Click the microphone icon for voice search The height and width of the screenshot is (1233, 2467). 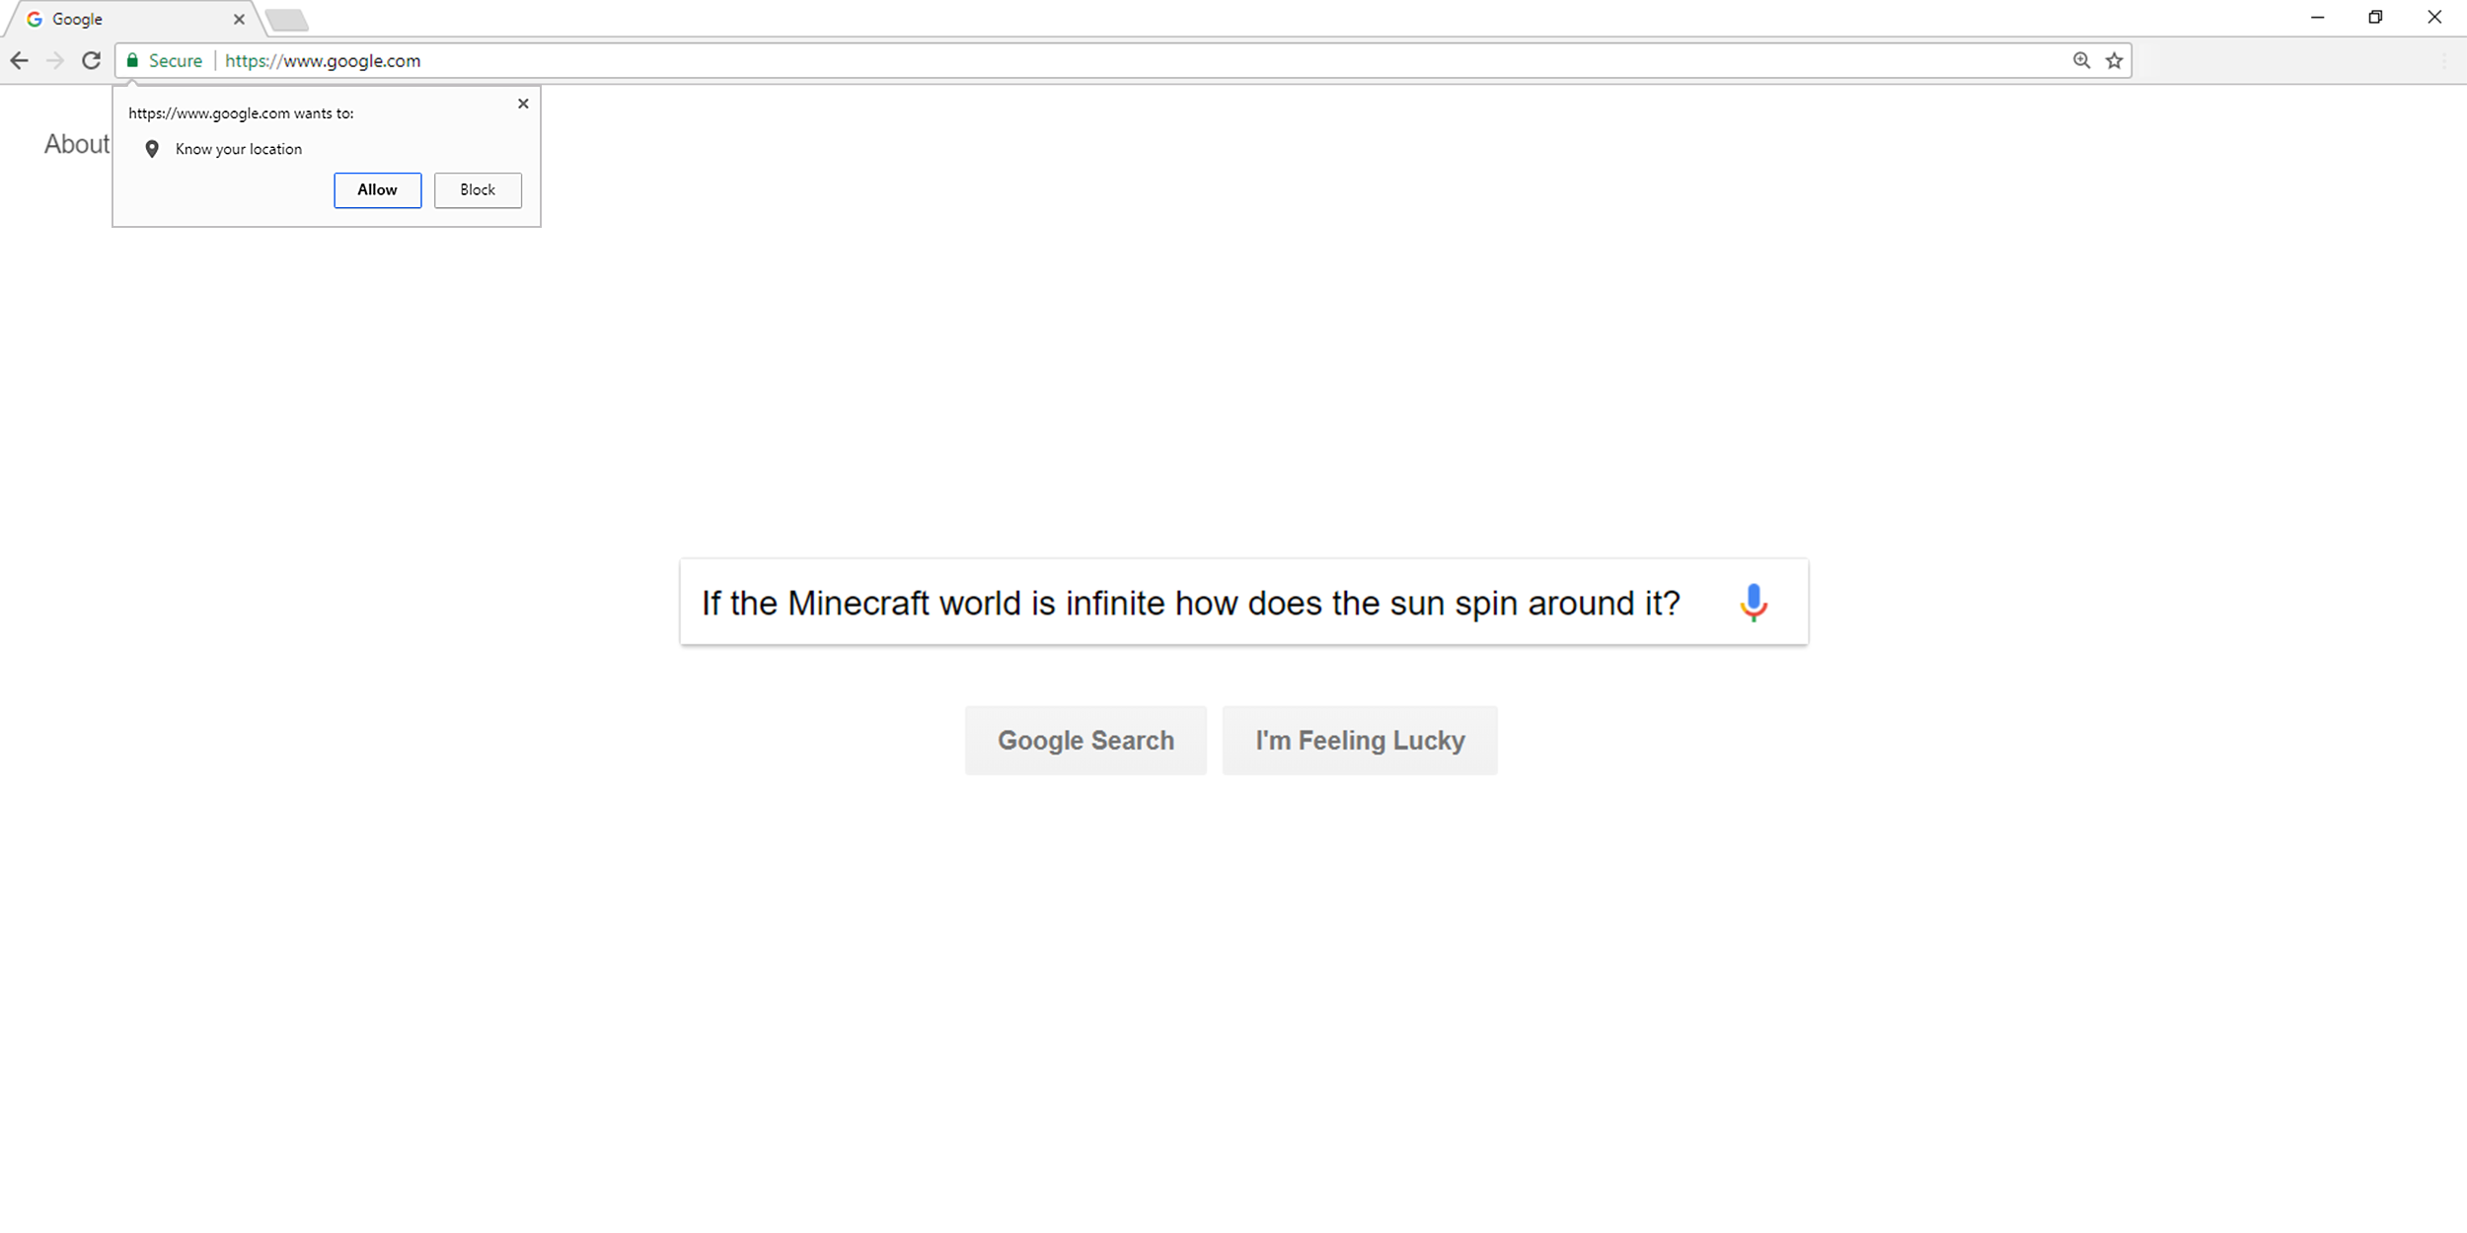click(1756, 602)
